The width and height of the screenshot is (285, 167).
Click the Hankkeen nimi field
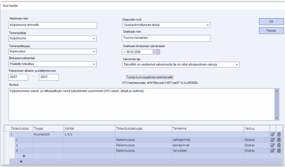[x=53, y=25]
